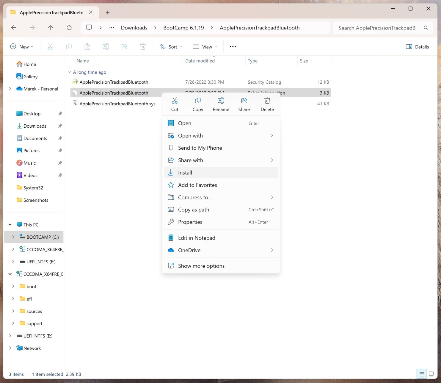
Task: Sort by Type column header
Action: [252, 61]
